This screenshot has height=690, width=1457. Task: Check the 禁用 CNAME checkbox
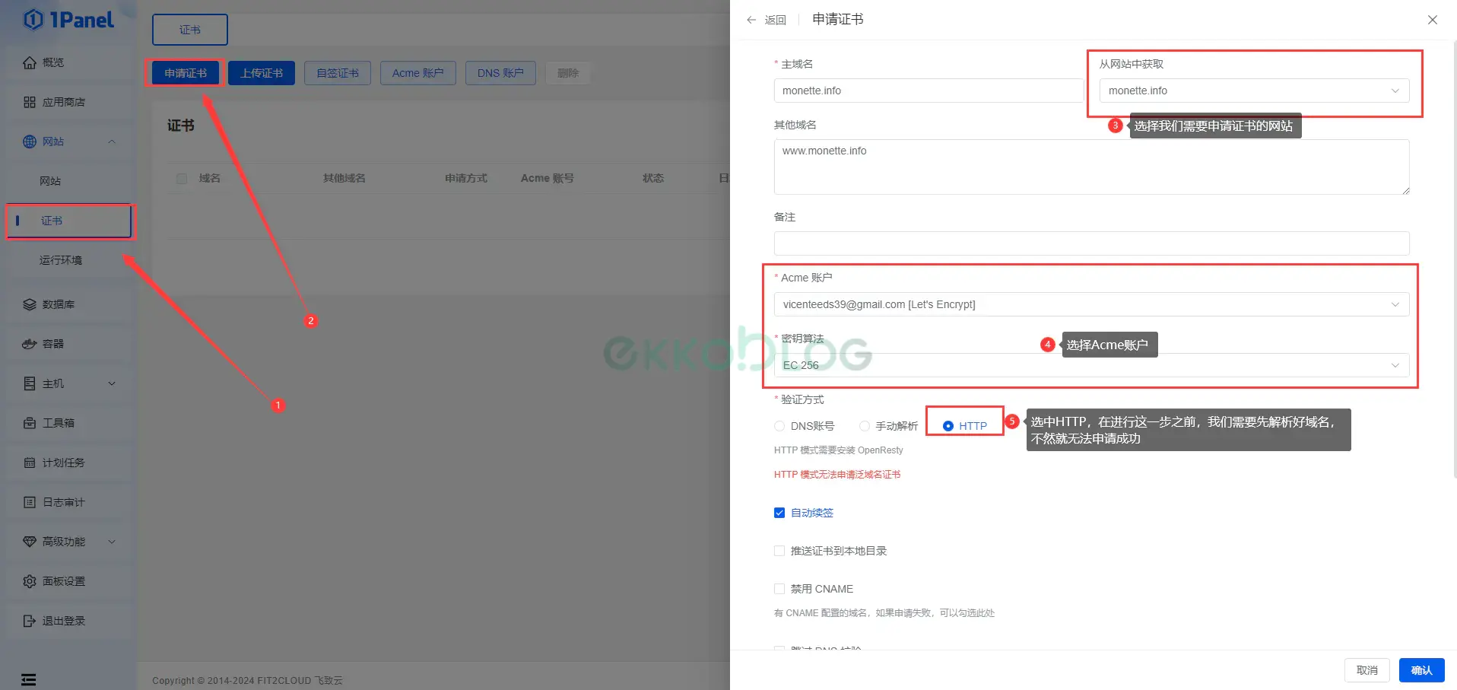(x=779, y=589)
